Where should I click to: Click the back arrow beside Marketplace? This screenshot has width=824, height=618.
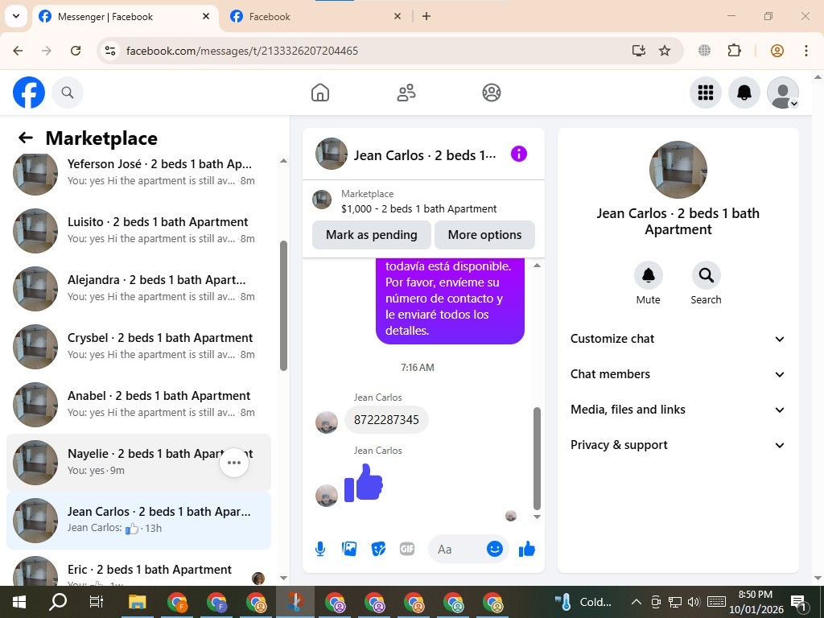[x=25, y=138]
